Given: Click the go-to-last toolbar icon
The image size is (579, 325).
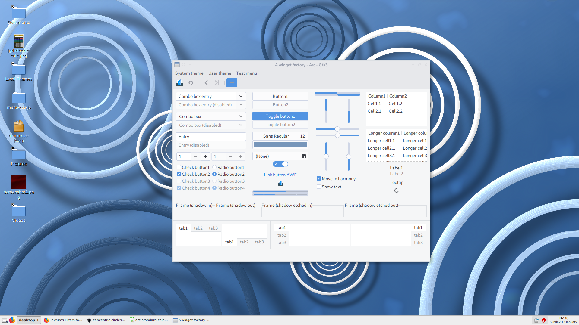Looking at the screenshot, I should (217, 83).
